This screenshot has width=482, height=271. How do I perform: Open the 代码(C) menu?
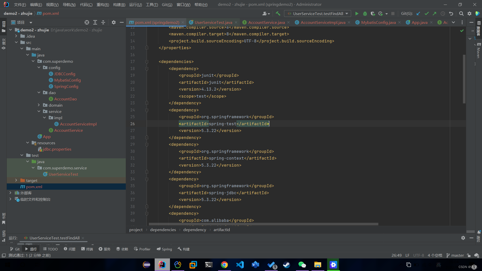(x=86, y=5)
